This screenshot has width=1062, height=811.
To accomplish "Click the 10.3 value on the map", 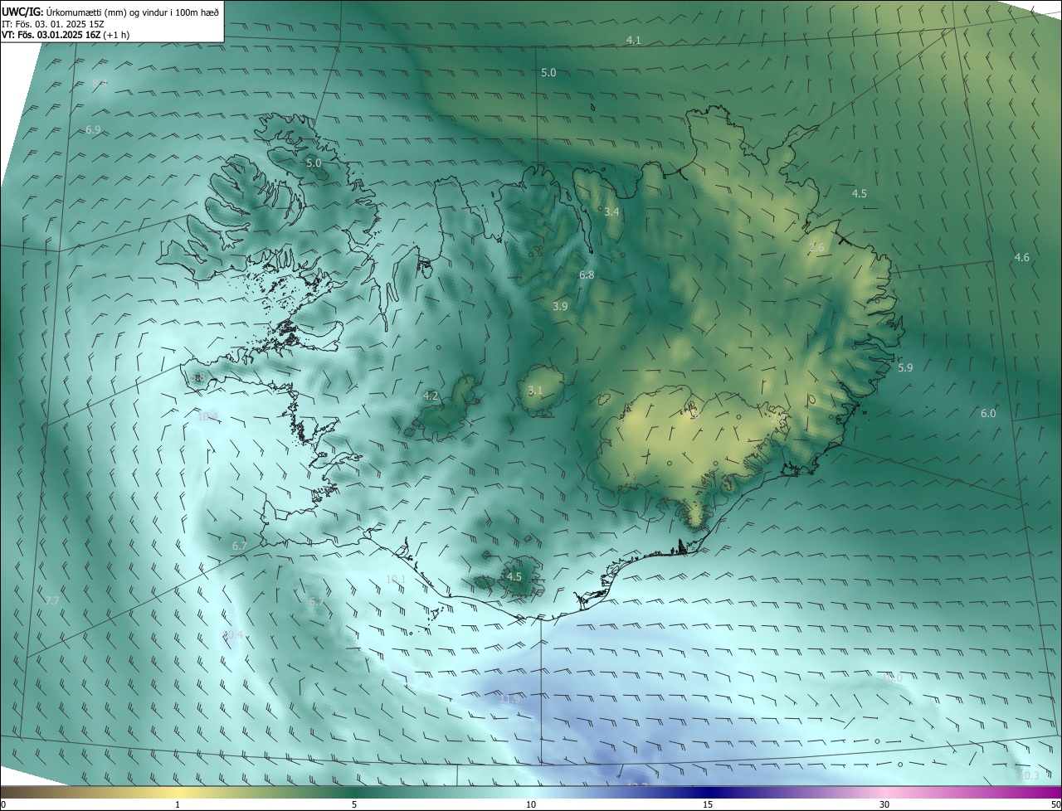I will pos(1029,775).
